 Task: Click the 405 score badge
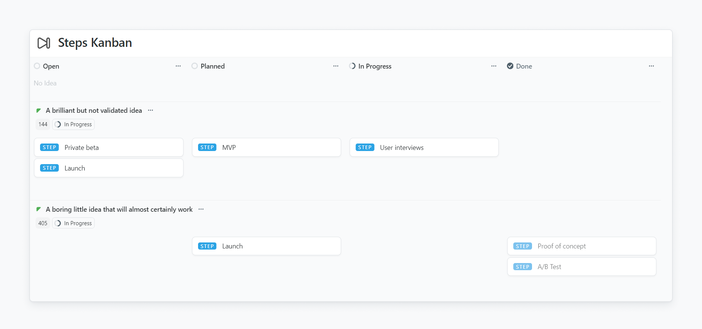coord(43,223)
